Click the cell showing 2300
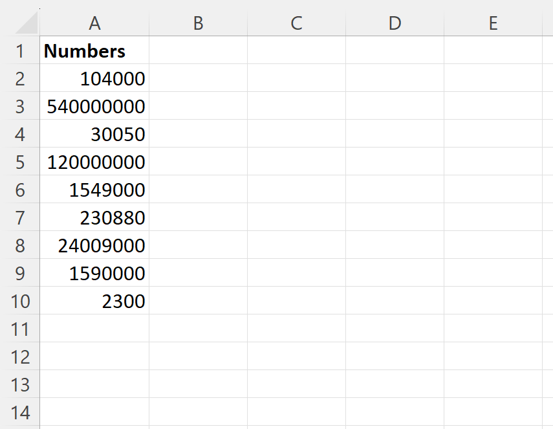This screenshot has height=429, width=553. 94,301
